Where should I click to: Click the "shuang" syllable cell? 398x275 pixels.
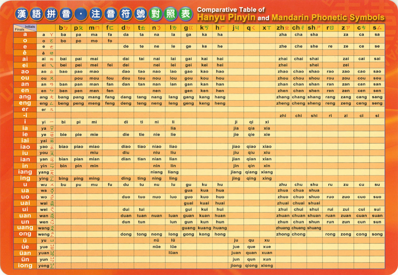coord(314,228)
